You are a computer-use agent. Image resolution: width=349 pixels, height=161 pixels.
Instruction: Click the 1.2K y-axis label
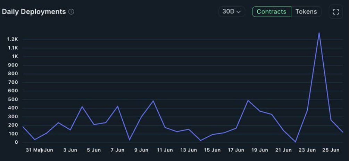point(12,40)
